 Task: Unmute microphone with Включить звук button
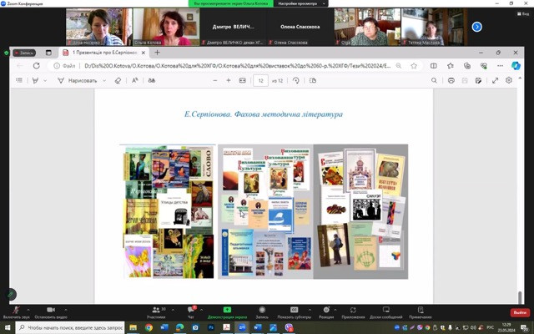[x=17, y=311]
